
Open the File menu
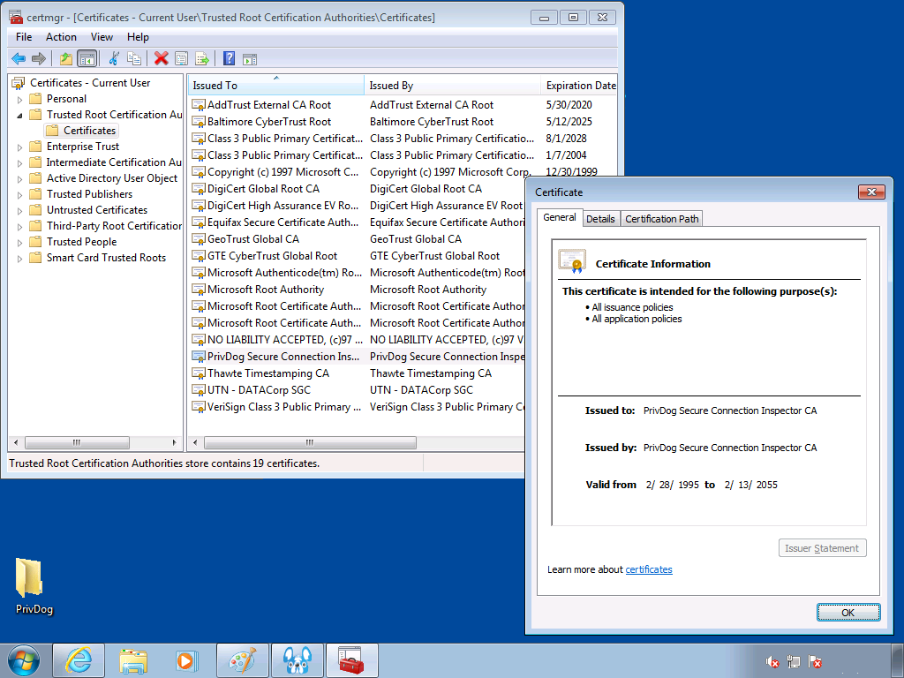click(24, 37)
